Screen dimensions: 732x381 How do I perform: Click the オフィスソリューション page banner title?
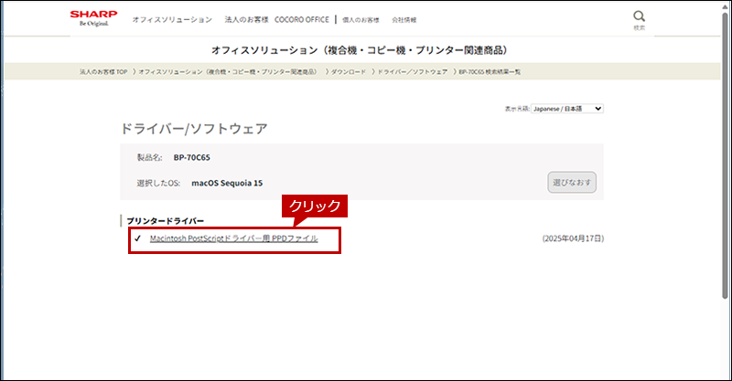point(365,49)
